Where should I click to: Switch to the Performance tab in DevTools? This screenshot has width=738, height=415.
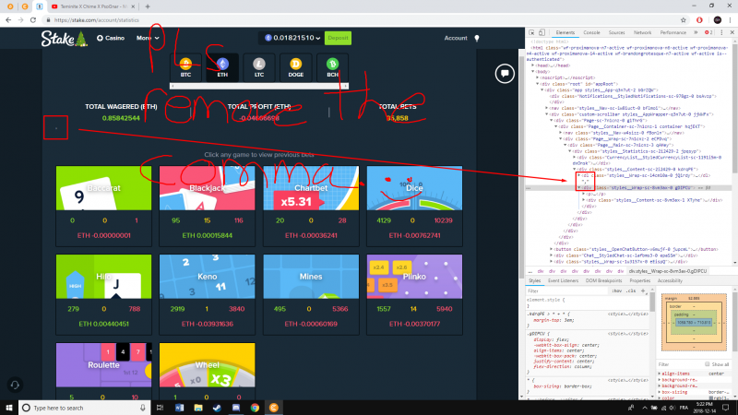pos(673,32)
